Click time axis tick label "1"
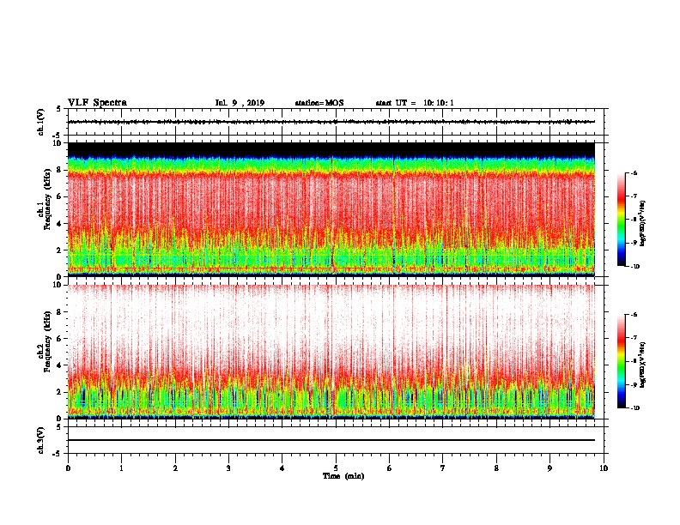This screenshot has width=680, height=525. coord(121,468)
